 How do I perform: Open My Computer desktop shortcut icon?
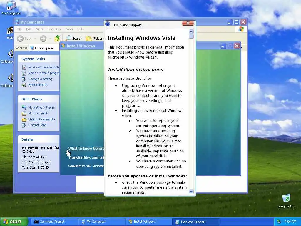coord(11,6)
